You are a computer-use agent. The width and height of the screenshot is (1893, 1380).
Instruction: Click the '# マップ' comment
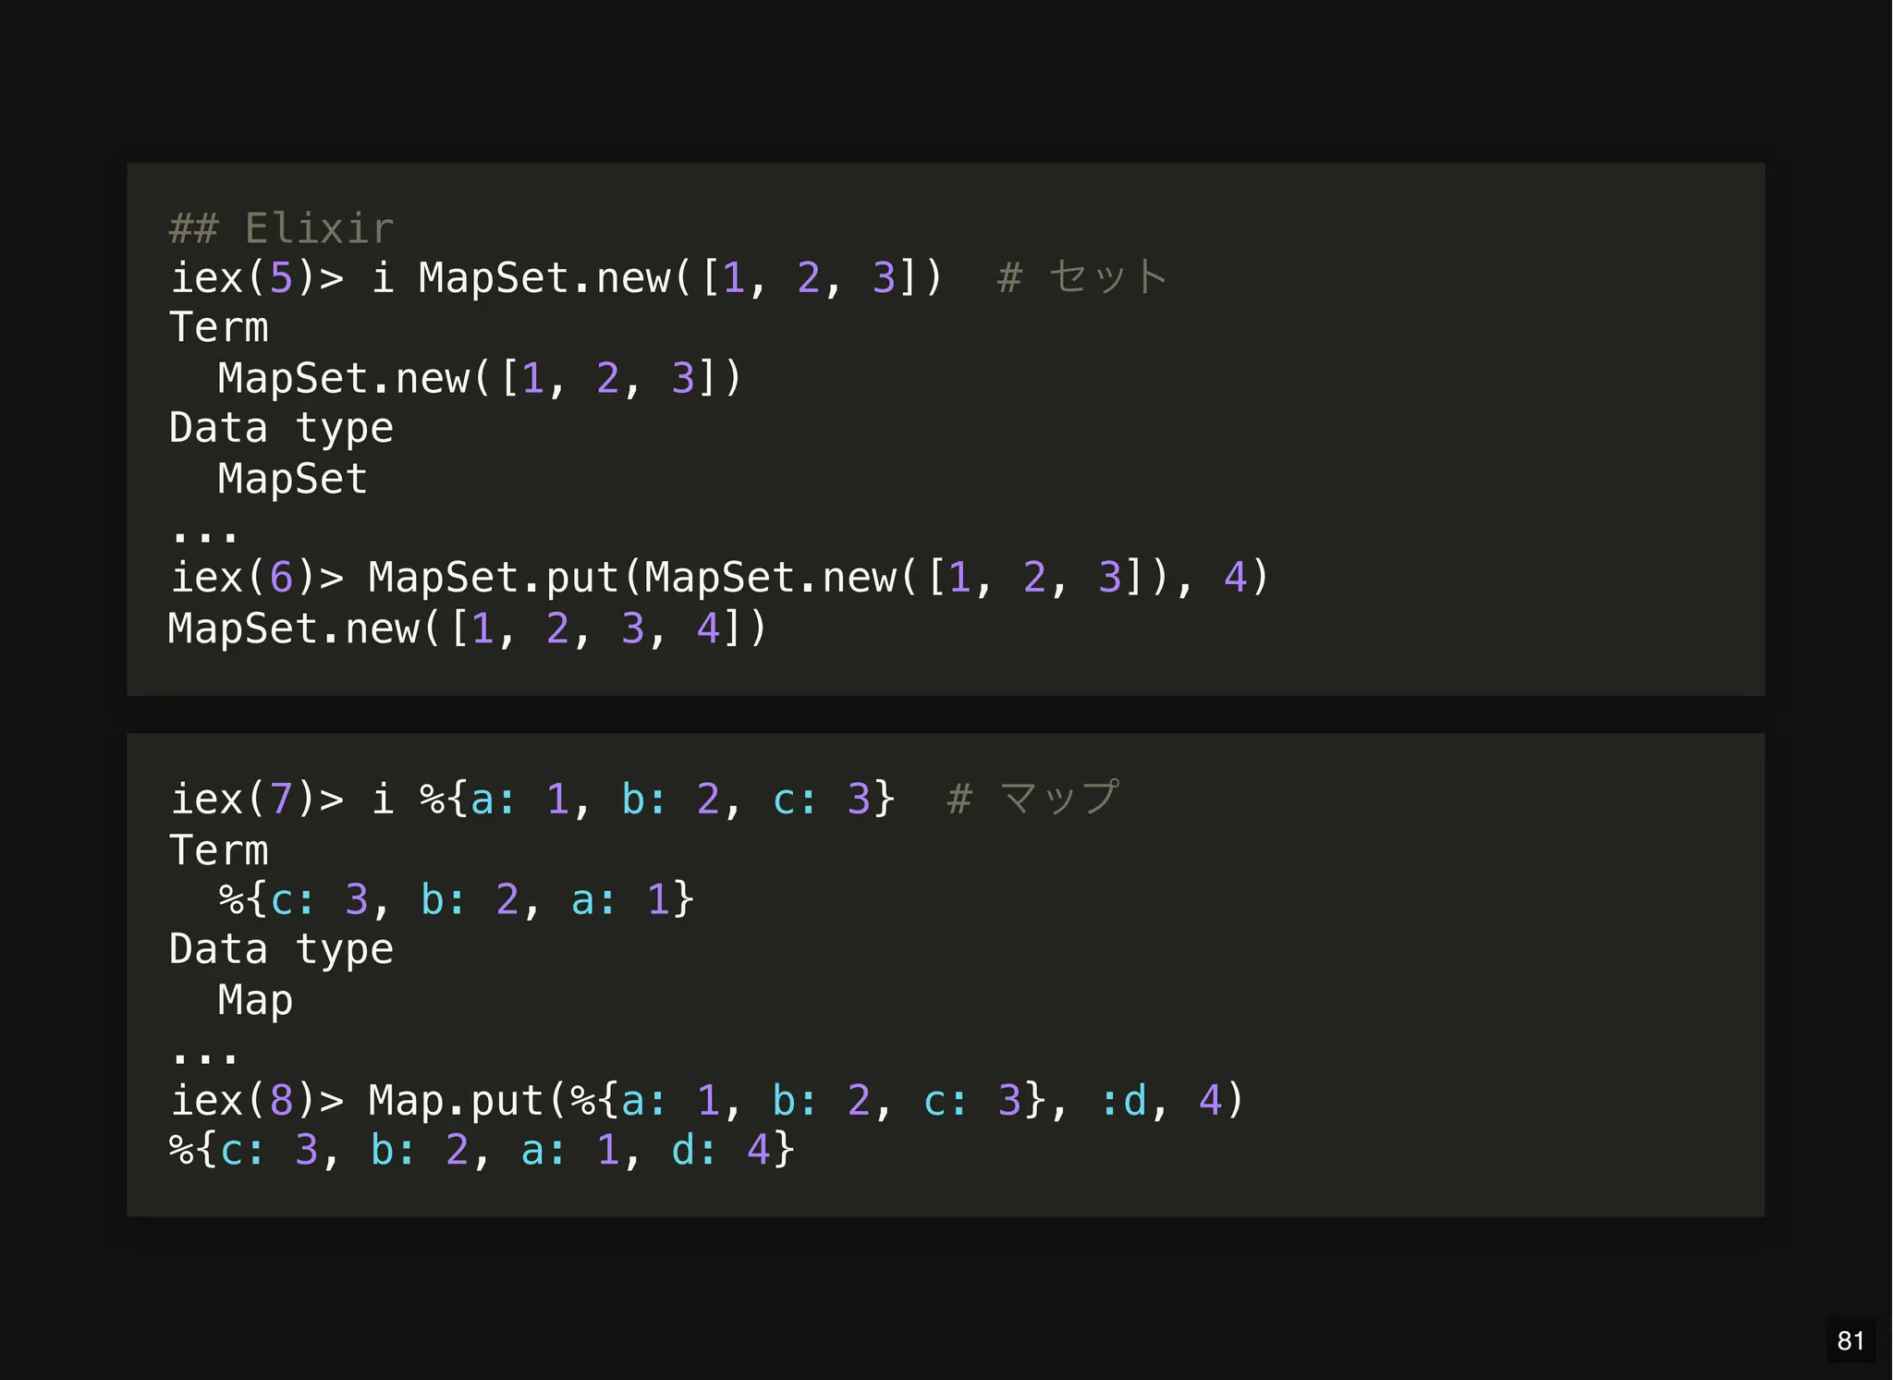1033,799
